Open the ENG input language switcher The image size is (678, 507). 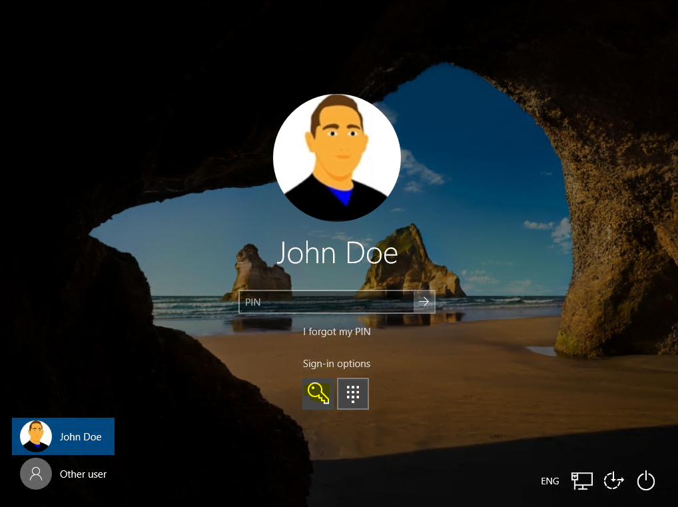tap(549, 481)
